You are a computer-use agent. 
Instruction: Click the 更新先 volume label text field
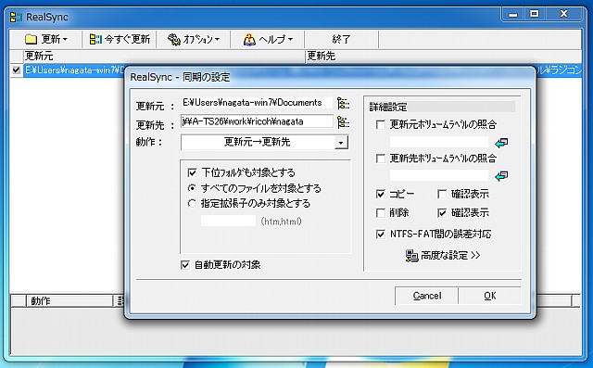(x=439, y=175)
